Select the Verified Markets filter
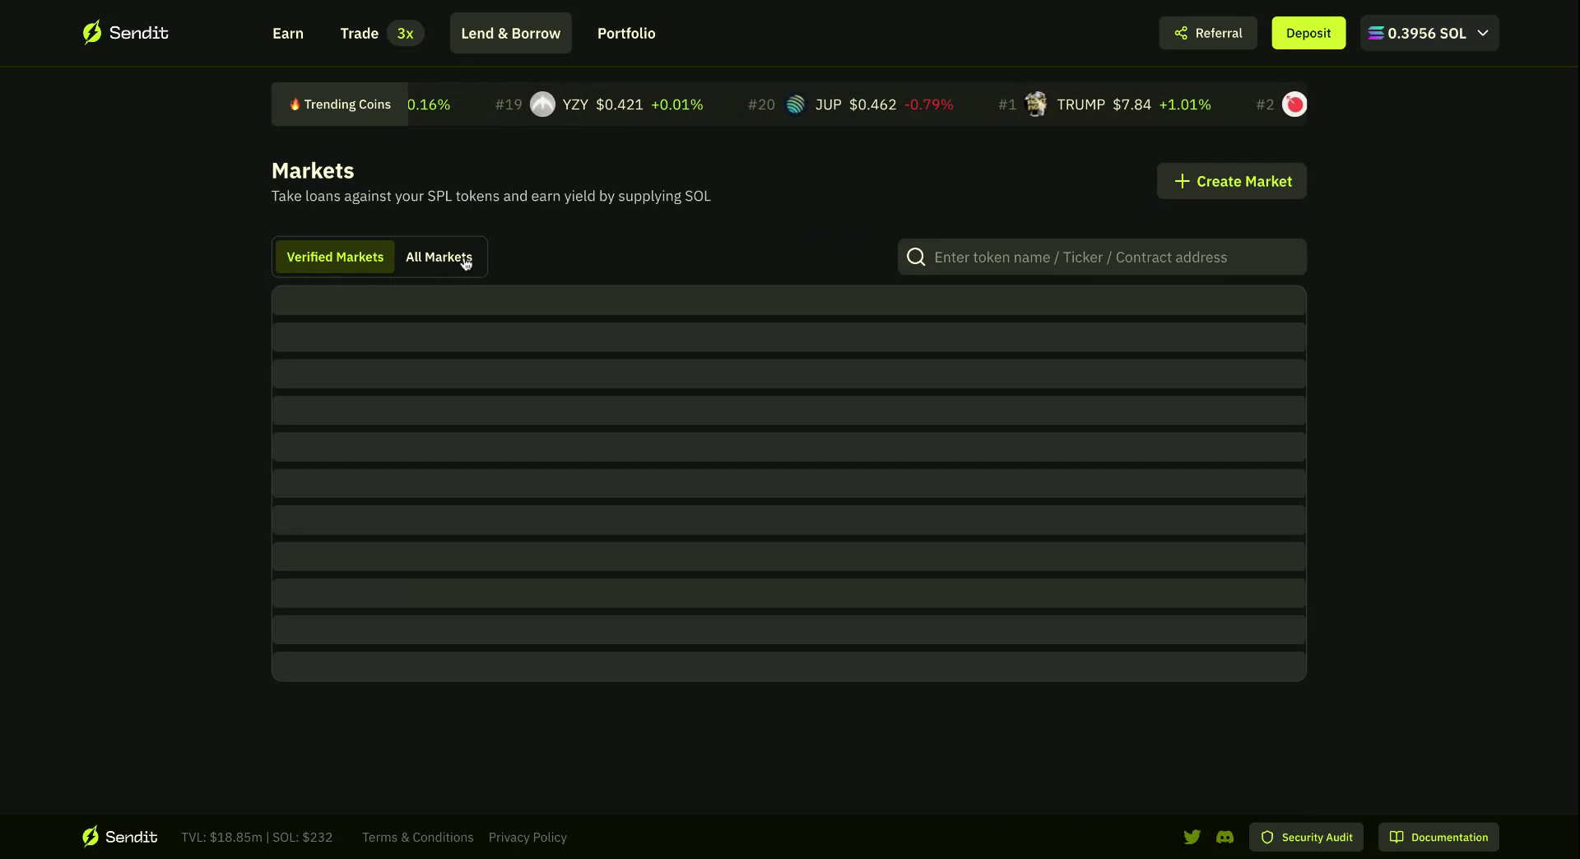Screen dimensions: 1580x859 pos(334,257)
